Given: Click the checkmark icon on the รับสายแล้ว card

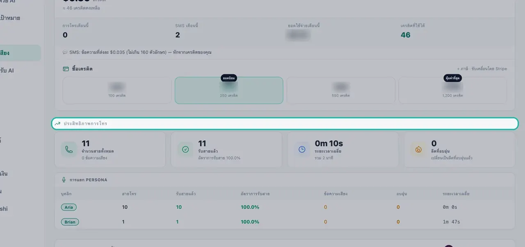Looking at the screenshot, I should (x=185, y=150).
